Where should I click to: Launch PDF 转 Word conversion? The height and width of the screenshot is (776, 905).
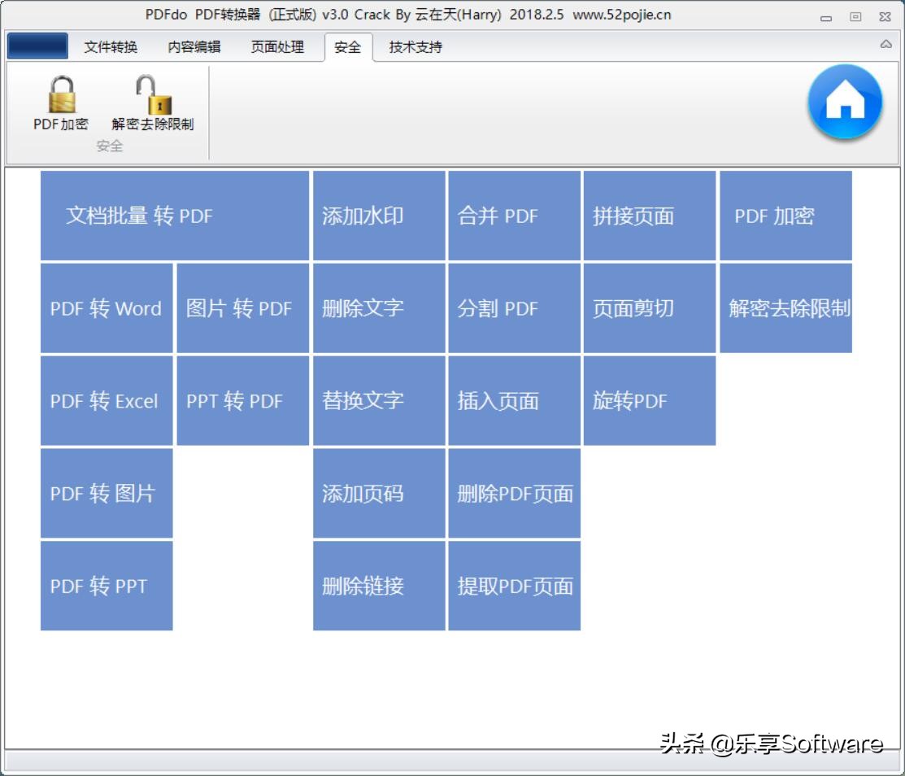(x=106, y=308)
